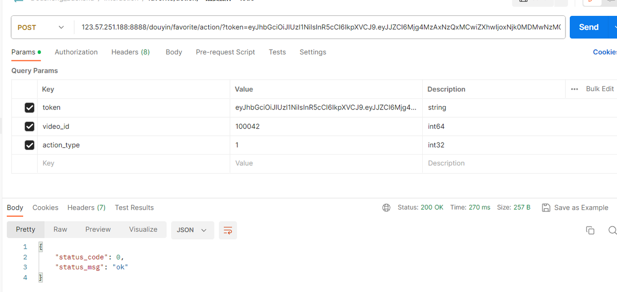Click the empty Description placeholder field
Image resolution: width=617 pixels, height=292 pixels.
[x=520, y=163]
